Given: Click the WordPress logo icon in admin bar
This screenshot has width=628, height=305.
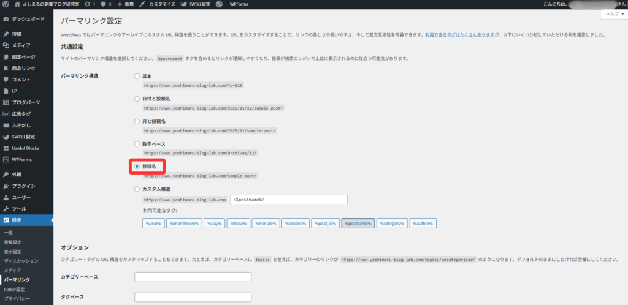Looking at the screenshot, I should point(5,4).
